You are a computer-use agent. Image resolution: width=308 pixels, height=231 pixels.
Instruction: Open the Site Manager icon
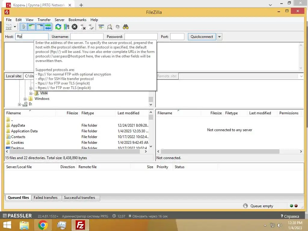[x=9, y=27]
